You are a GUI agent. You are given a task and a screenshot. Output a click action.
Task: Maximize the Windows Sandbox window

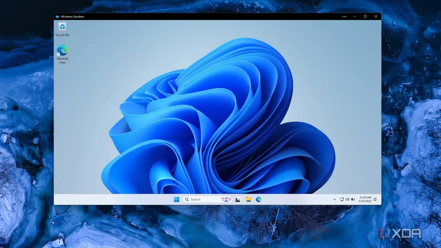(365, 17)
